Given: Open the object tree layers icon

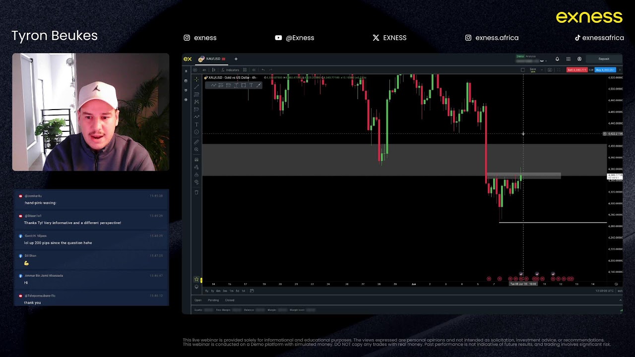Looking at the screenshot, I should pos(196,287).
